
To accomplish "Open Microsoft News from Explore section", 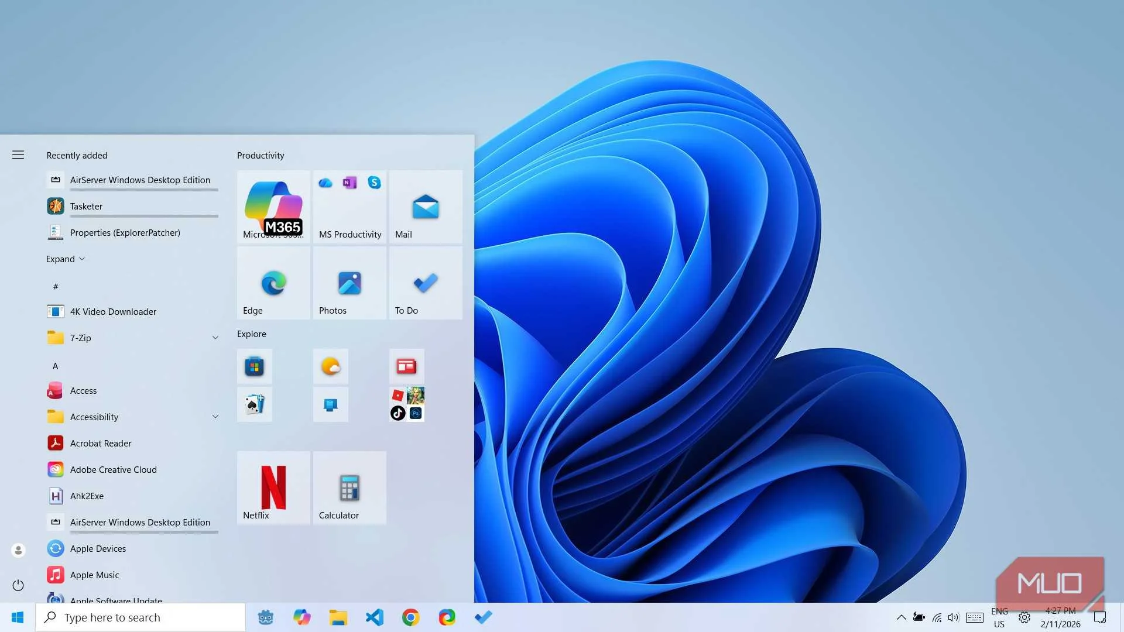I will pos(406,366).
